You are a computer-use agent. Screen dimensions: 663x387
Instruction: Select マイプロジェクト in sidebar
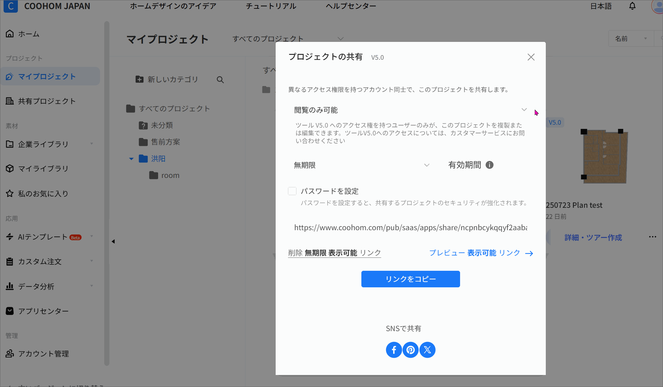(50, 76)
